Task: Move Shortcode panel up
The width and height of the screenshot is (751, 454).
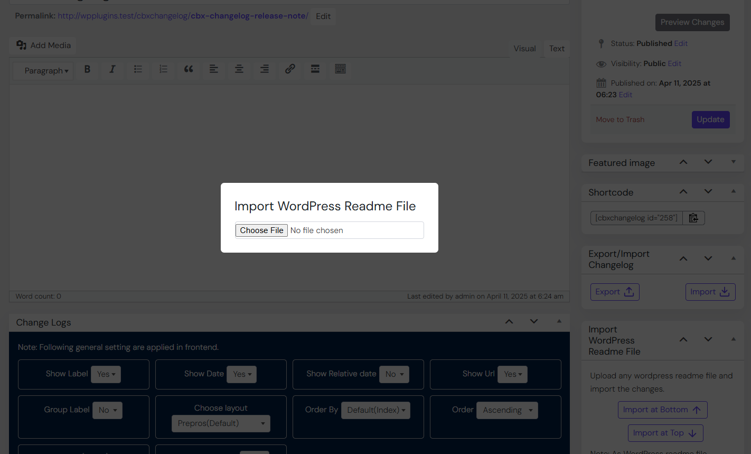Action: 683,192
